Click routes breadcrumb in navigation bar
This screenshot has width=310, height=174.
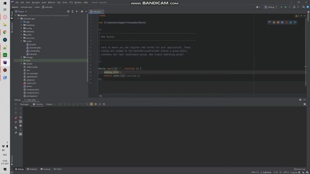coord(37,7)
